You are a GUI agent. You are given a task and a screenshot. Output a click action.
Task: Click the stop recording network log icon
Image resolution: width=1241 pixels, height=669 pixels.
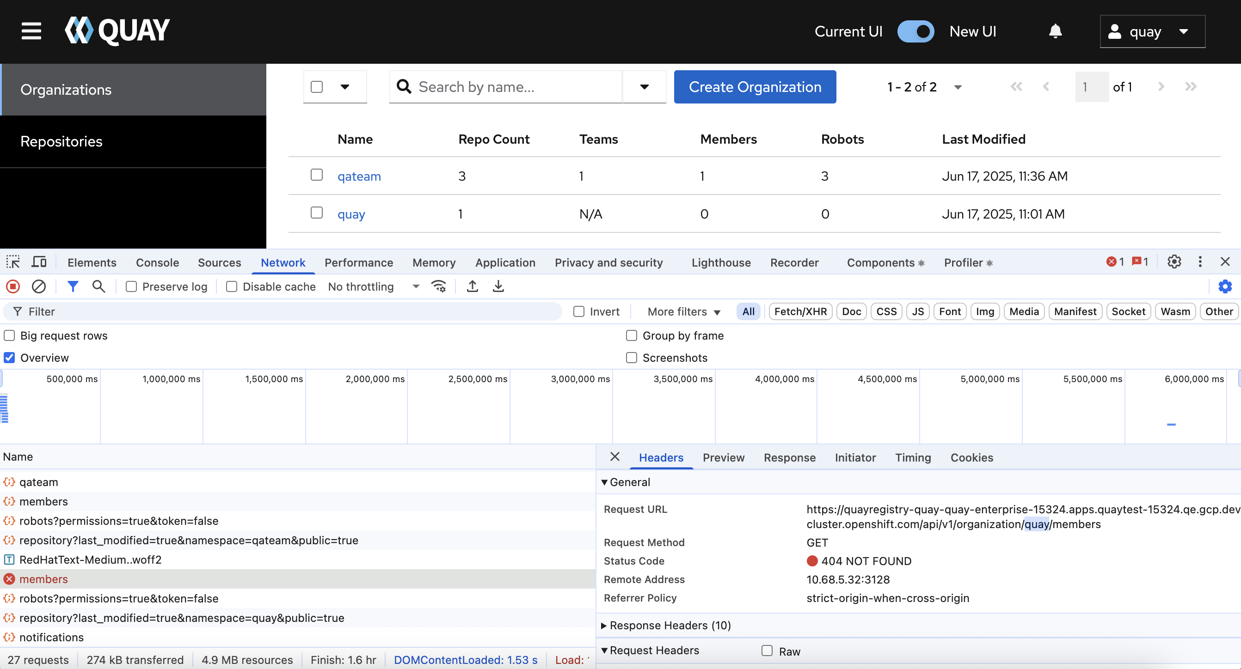click(x=13, y=287)
